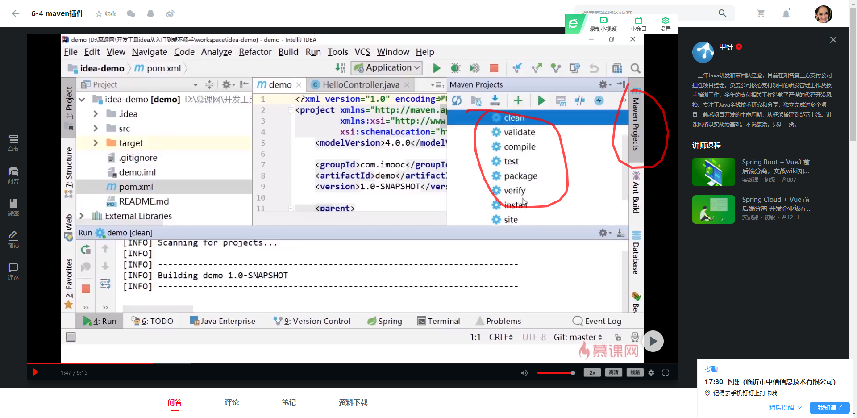The height and width of the screenshot is (418, 857).
Task: Open the Spring Boot + Vue3 course thumbnail
Action: click(x=713, y=172)
